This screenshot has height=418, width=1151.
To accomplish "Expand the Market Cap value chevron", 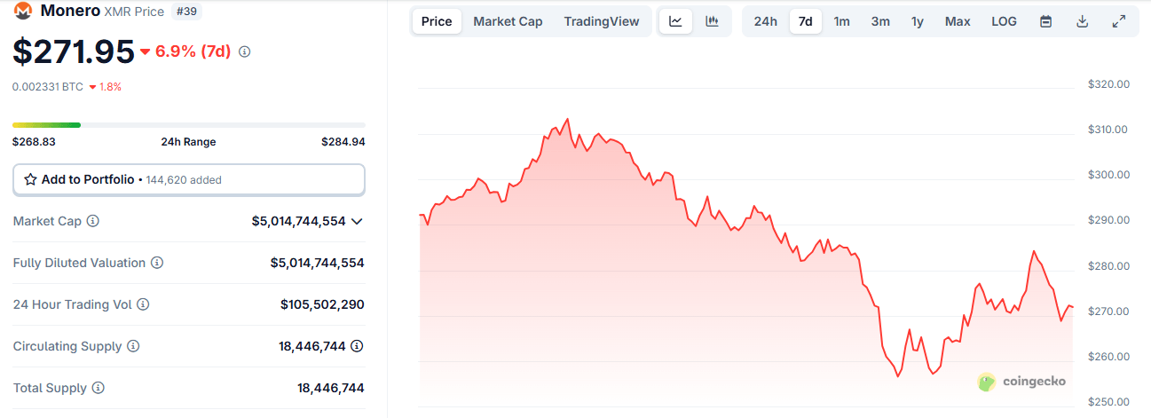I will 357,221.
